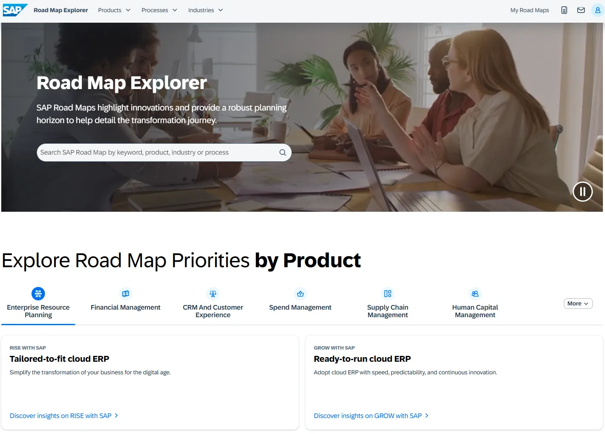605x434 pixels.
Task: Switch to CRM And Customer Experience tab
Action: coord(213,311)
